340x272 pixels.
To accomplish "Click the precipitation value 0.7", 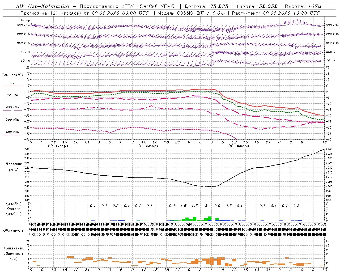I will click(228, 206).
